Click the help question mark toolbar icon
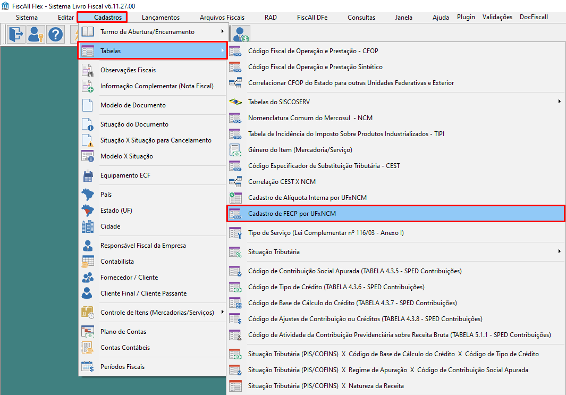The image size is (566, 395). (55, 35)
